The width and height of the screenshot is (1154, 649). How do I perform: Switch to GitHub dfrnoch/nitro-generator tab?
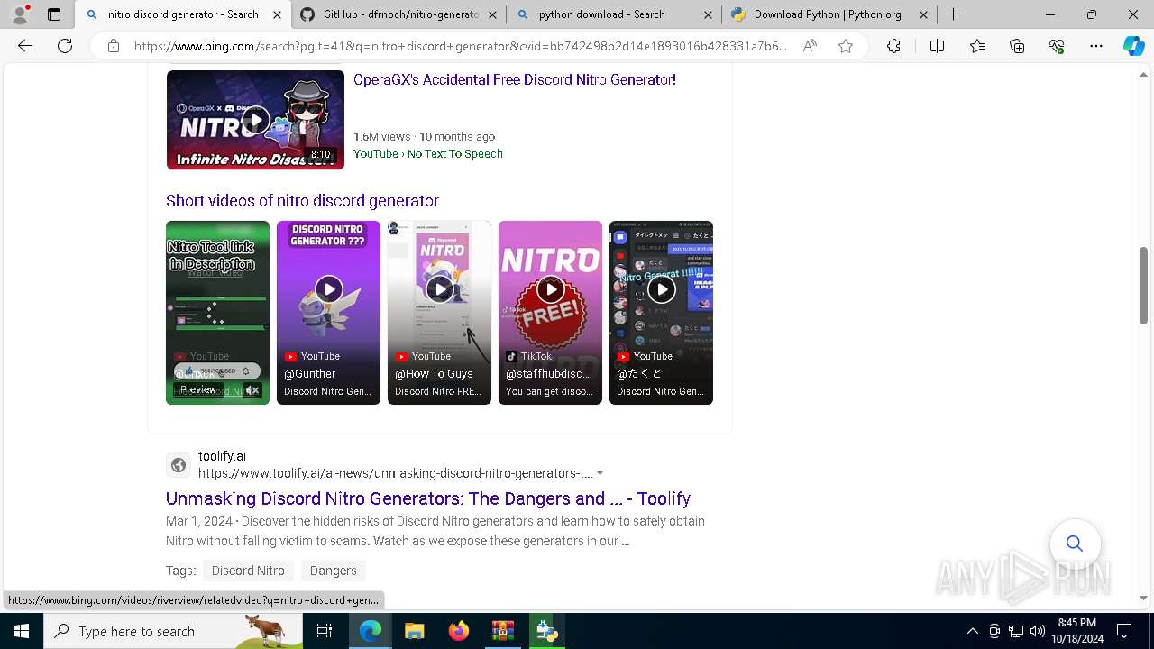click(398, 14)
